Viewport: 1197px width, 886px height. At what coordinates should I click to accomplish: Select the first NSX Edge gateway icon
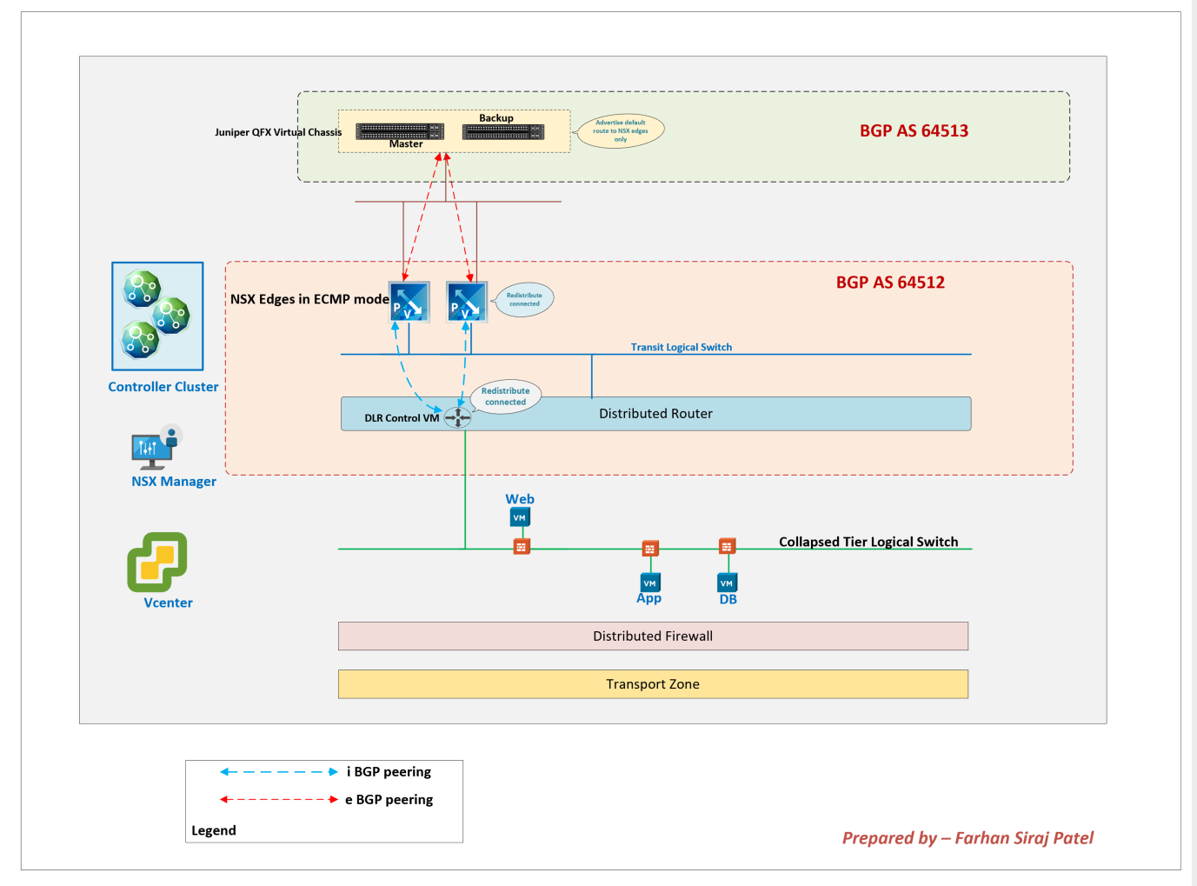pyautogui.click(x=409, y=302)
